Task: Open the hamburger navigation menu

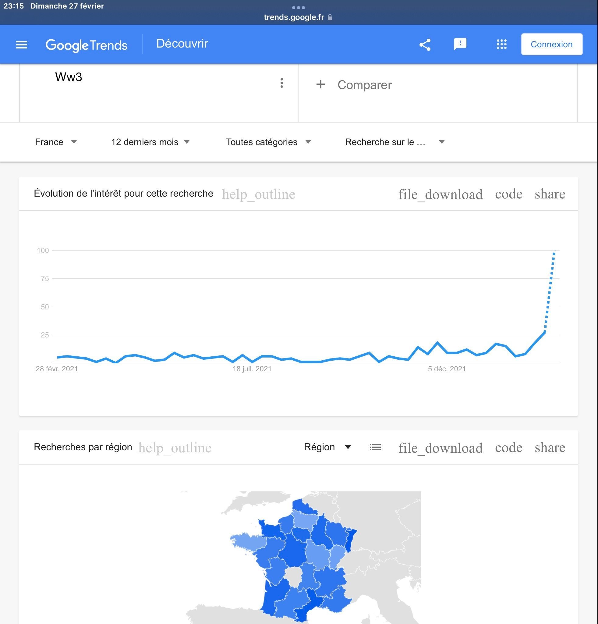Action: tap(22, 45)
